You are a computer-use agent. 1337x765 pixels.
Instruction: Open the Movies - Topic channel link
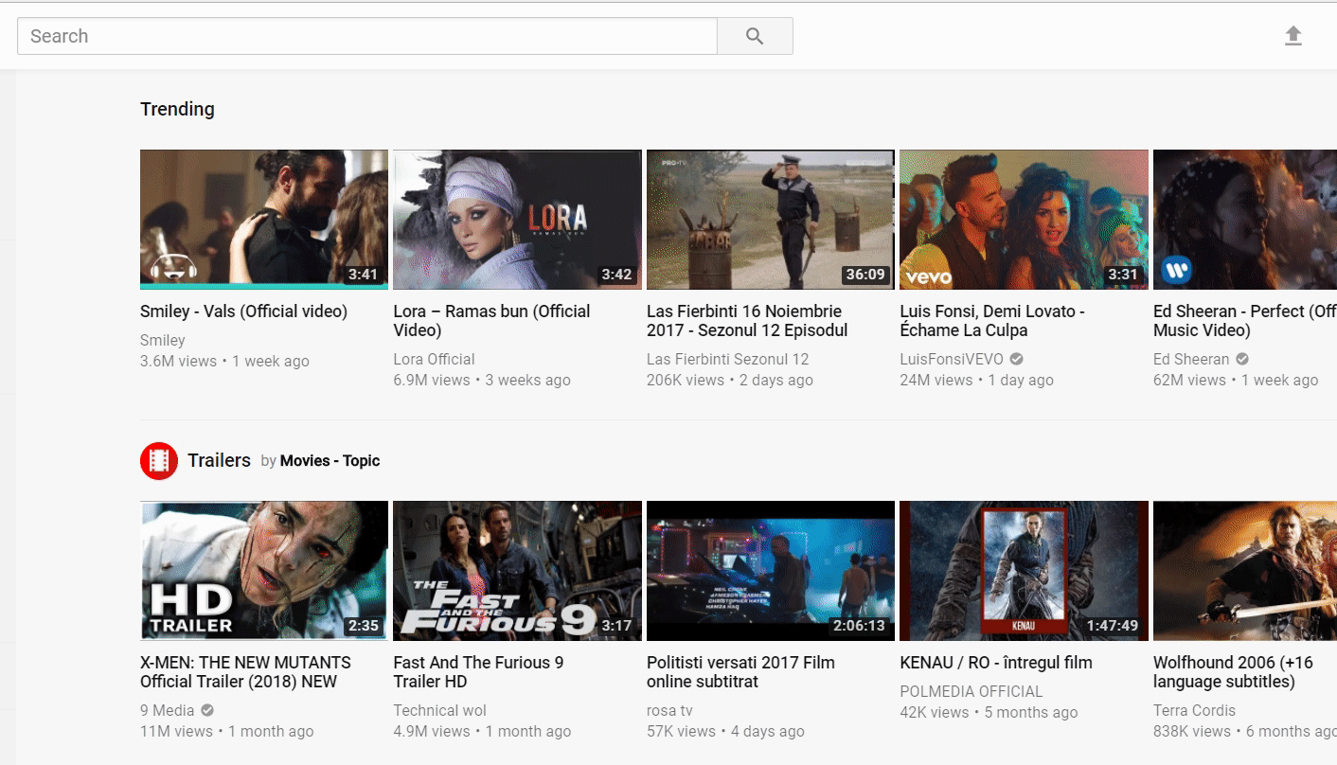[x=330, y=461]
